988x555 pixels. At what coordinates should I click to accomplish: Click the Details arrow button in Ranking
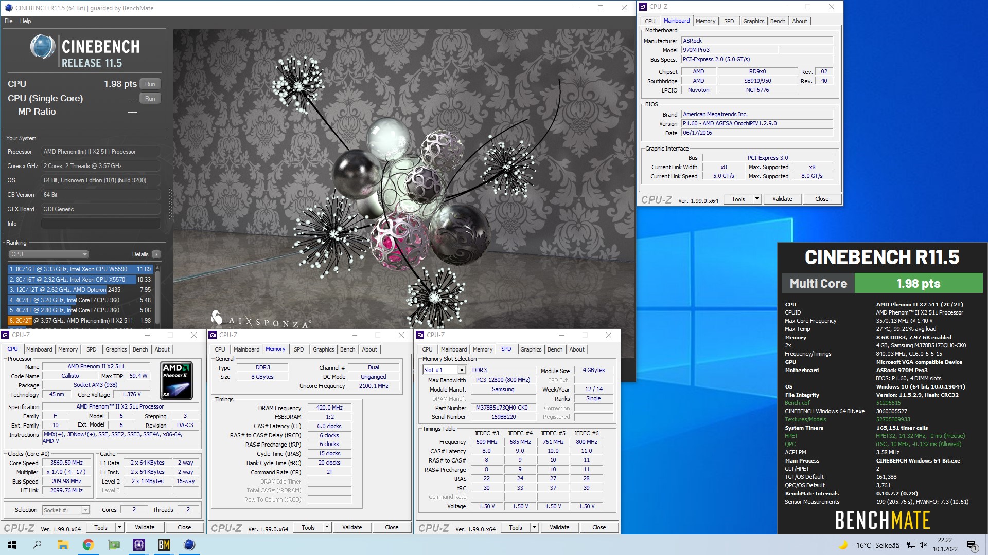[156, 254]
